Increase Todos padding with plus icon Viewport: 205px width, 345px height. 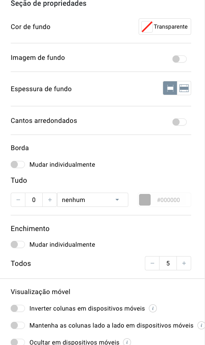184,263
